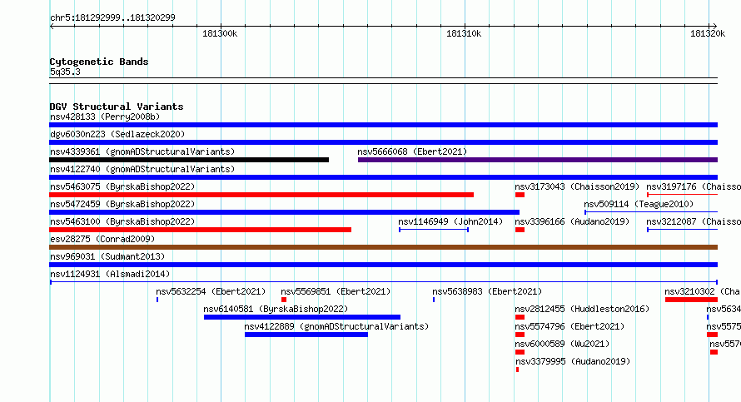
Task: Open the nsv5472459 (ByrskaBishop2022) label
Action: [x=122, y=204]
